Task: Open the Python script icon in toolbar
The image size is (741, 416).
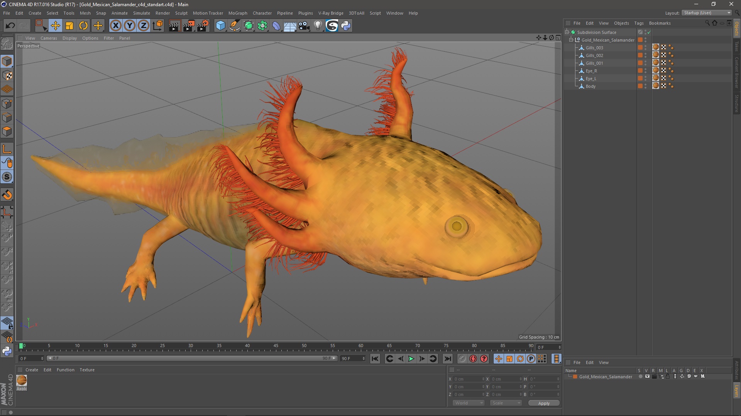Action: 346,26
